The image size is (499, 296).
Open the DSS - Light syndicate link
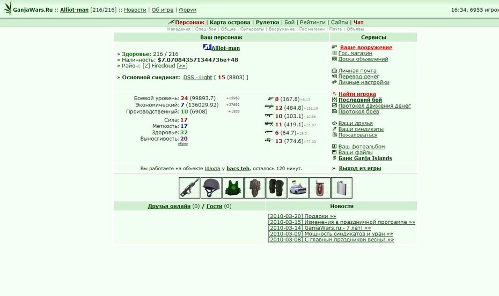(x=197, y=77)
